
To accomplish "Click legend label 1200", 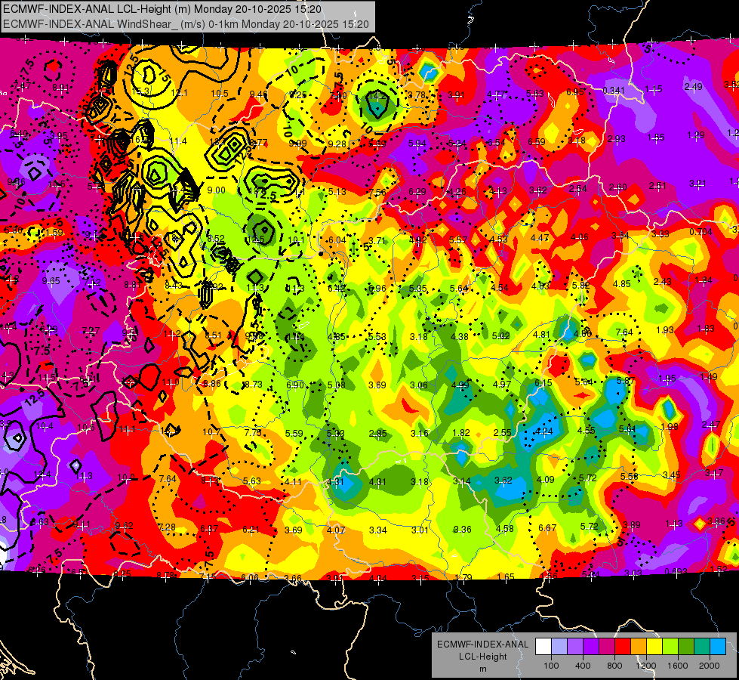I will coord(646,666).
